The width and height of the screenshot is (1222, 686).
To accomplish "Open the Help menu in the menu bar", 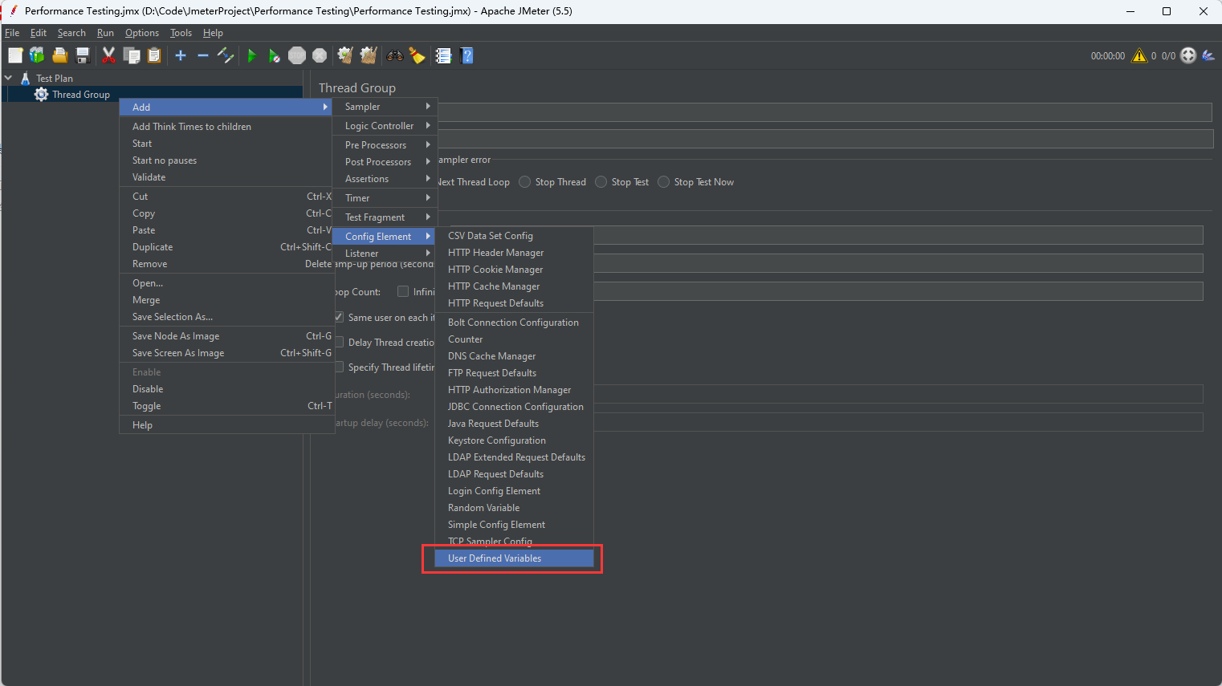I will (x=213, y=33).
